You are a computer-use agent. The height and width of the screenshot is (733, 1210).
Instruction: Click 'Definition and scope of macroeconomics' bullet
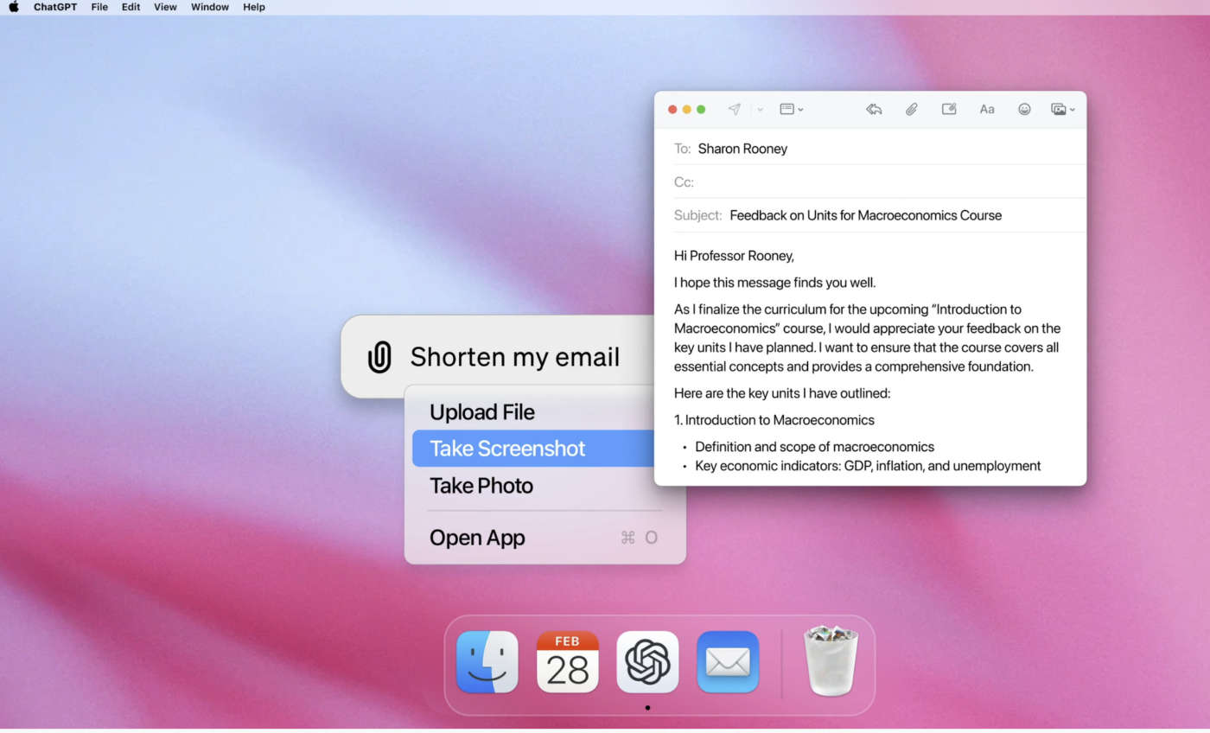[814, 447]
